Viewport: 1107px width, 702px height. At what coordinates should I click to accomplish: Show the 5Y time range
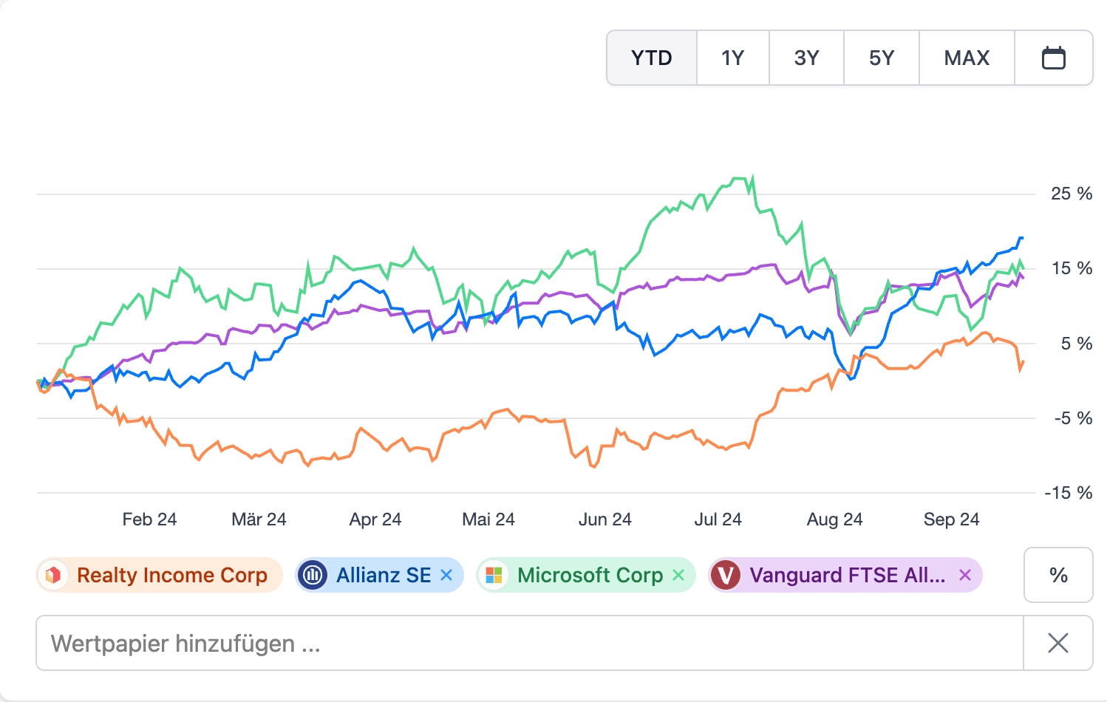point(882,58)
